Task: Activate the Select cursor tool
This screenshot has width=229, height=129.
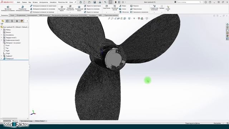Action: pyautogui.click(x=110, y=2)
